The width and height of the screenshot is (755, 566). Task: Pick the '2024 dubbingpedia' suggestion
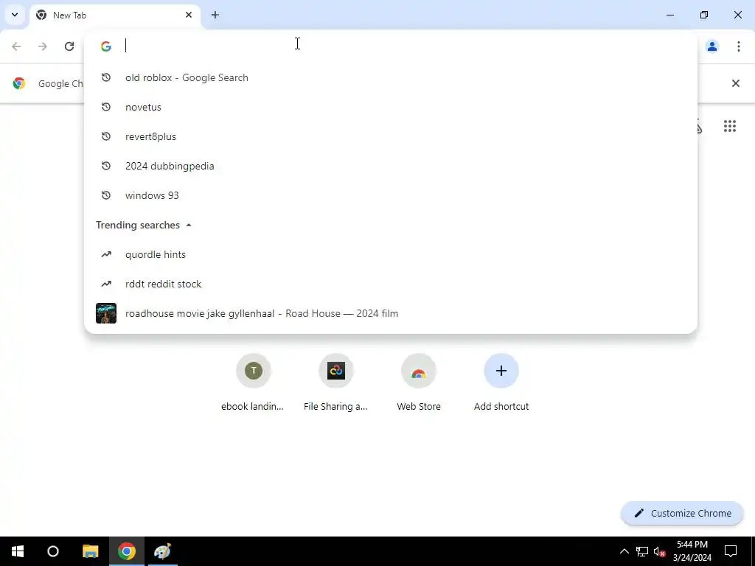[391, 166]
